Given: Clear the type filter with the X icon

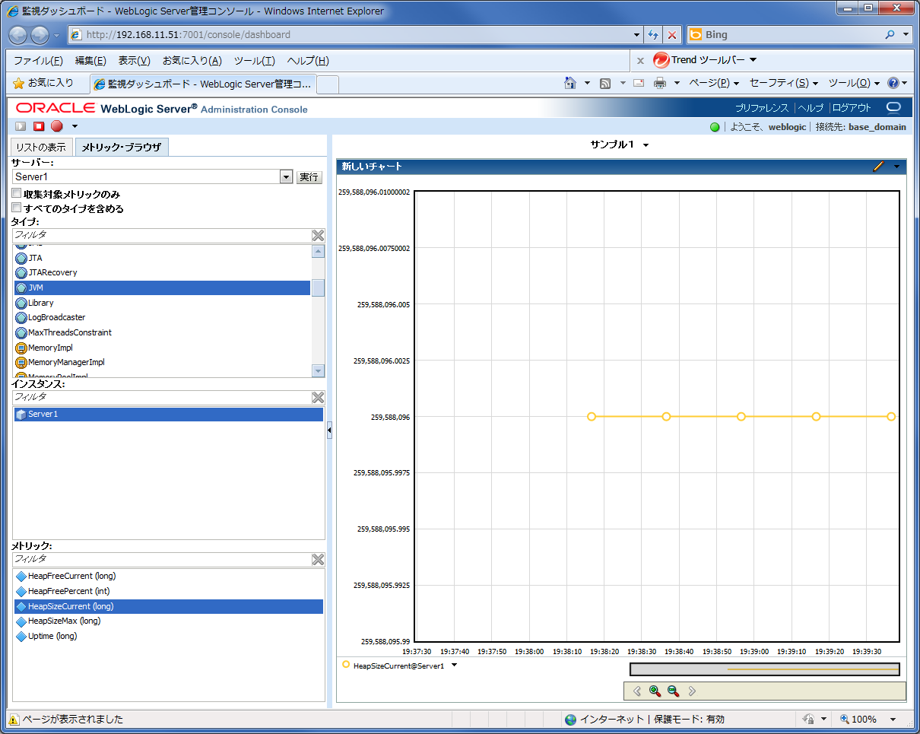Looking at the screenshot, I should click(x=318, y=235).
